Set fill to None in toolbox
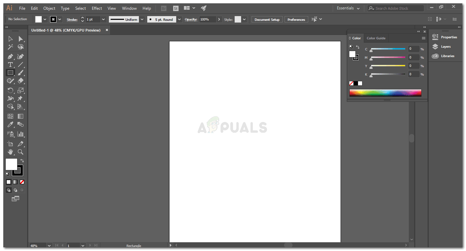This screenshot has height=251, width=466. 22,182
